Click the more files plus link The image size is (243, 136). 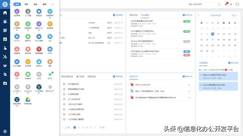tap(187, 76)
